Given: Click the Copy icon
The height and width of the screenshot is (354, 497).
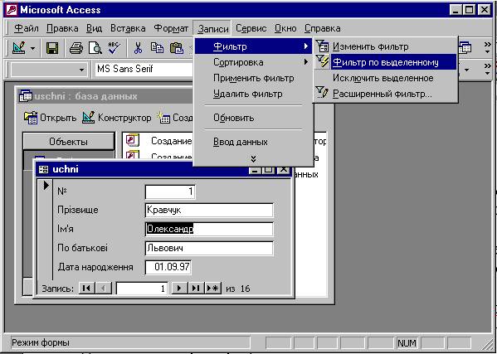Looking at the screenshot, I should [x=157, y=48].
